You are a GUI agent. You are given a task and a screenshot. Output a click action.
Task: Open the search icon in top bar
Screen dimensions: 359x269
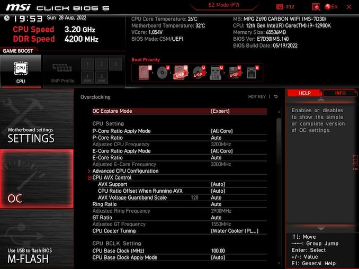pyautogui.click(x=316, y=7)
